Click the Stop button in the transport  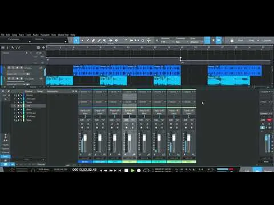click(x=126, y=170)
